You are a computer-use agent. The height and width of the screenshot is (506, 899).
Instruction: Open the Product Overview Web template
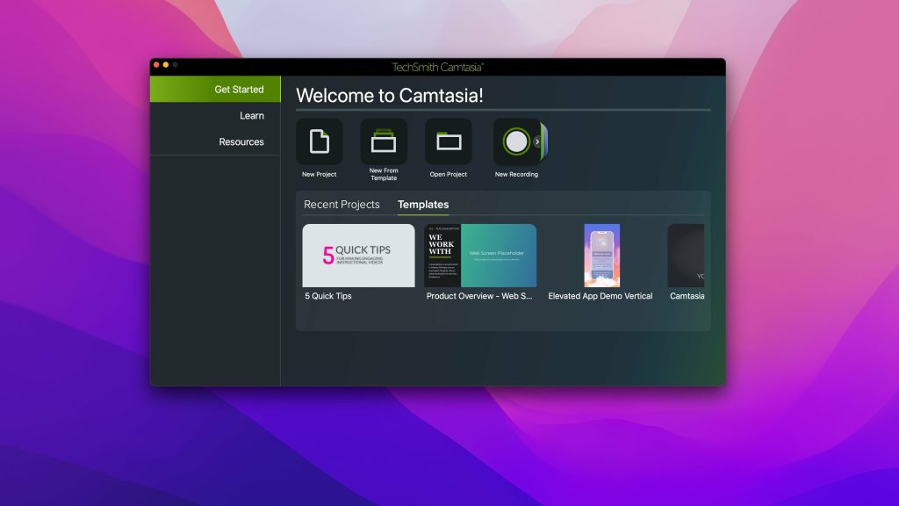(479, 255)
